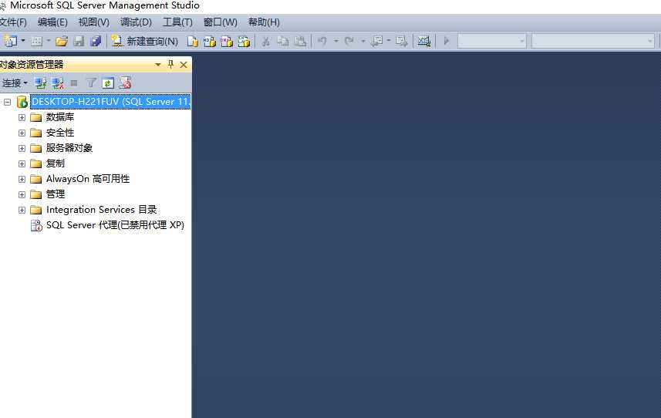
Task: Open the 帮助(H) menu
Action: (x=264, y=22)
